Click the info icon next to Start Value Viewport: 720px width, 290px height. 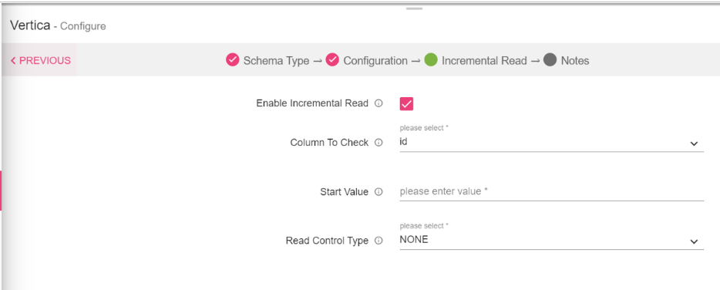point(379,192)
